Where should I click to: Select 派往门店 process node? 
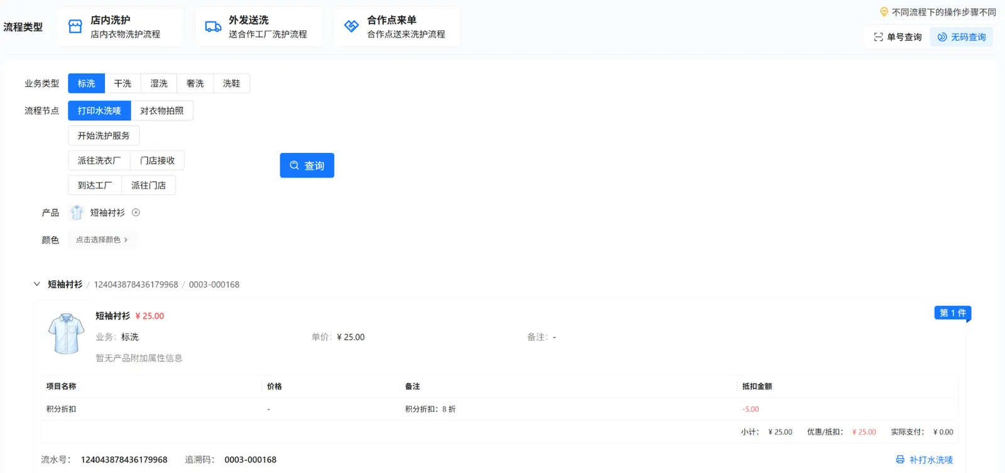(x=149, y=186)
